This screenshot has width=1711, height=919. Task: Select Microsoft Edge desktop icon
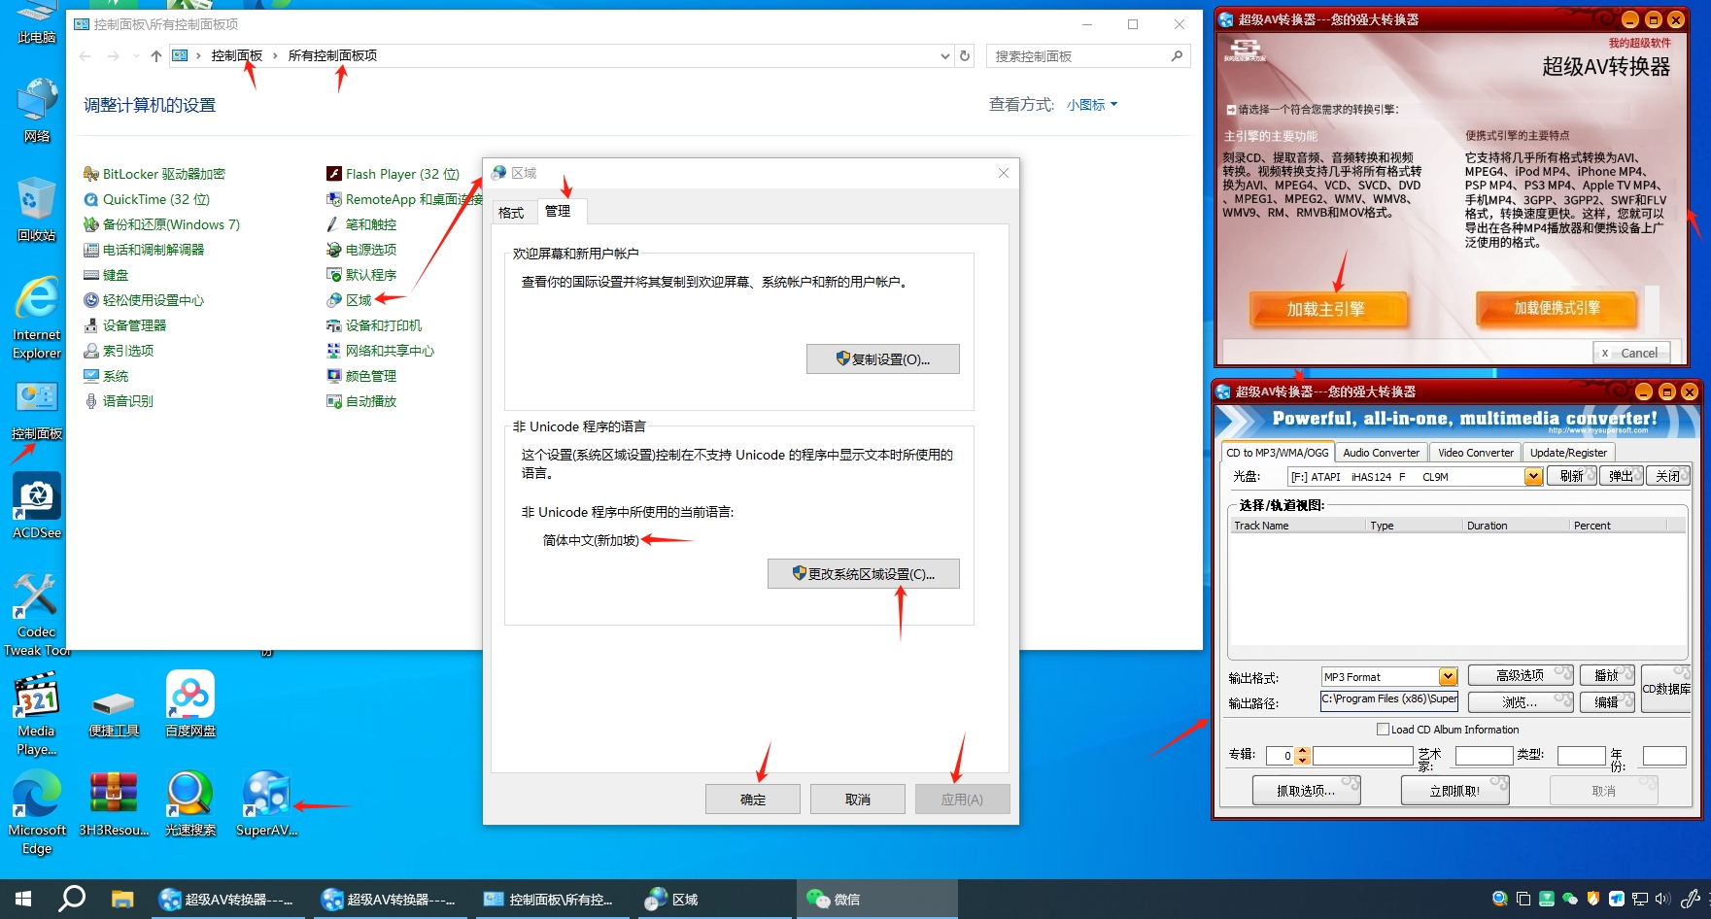(x=37, y=812)
